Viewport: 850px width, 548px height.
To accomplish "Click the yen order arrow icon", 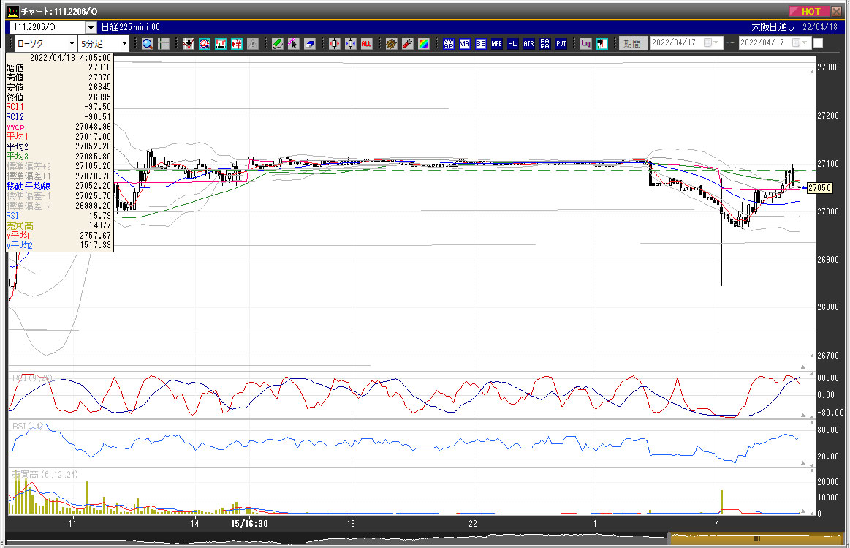I will [x=236, y=44].
